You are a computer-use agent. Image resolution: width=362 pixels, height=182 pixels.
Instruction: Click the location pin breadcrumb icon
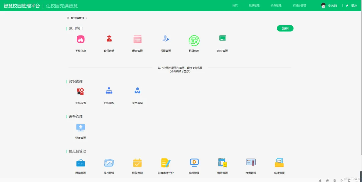click(68, 18)
